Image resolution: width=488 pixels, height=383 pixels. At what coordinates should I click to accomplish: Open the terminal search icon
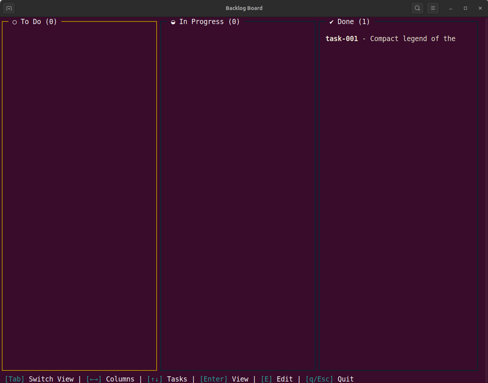click(x=417, y=8)
